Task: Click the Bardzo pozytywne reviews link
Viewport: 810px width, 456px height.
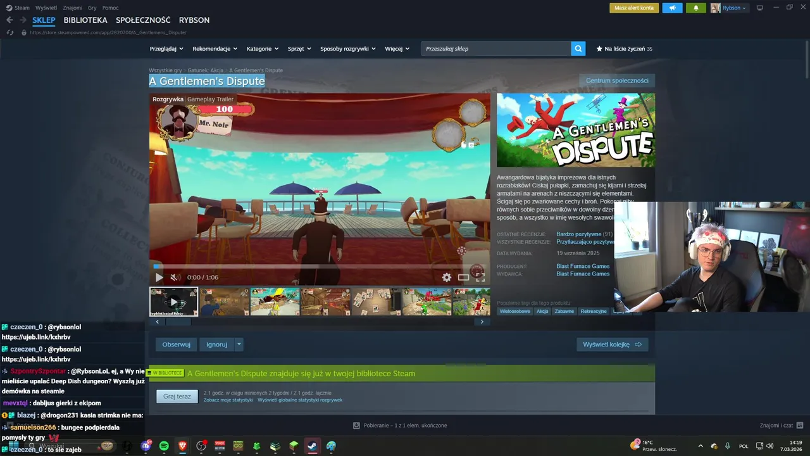Action: click(x=578, y=234)
